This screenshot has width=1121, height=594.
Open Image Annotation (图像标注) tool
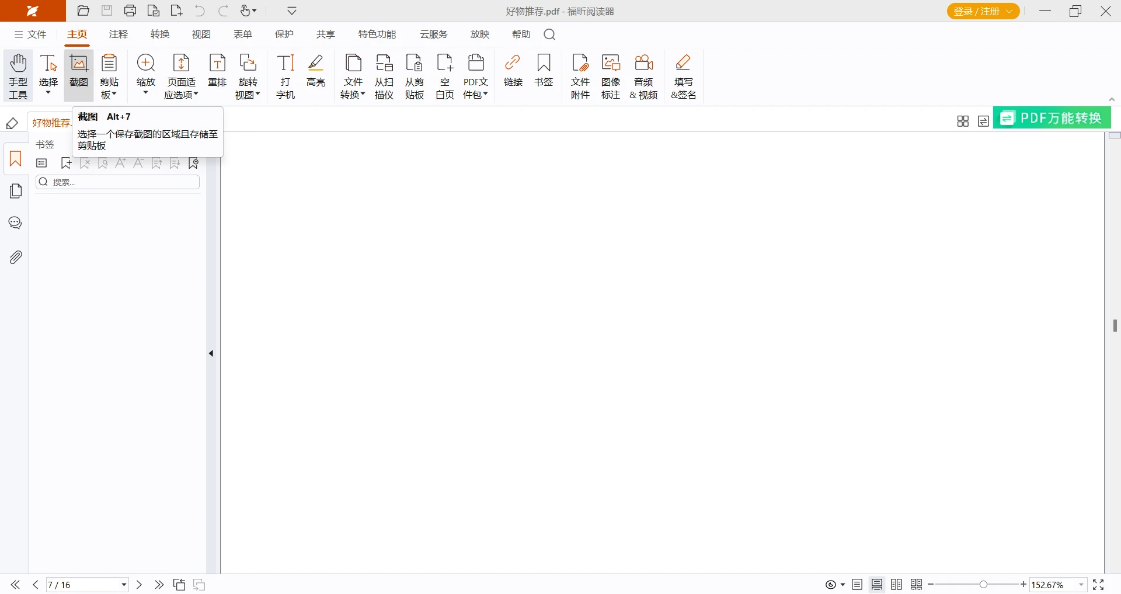pos(611,76)
